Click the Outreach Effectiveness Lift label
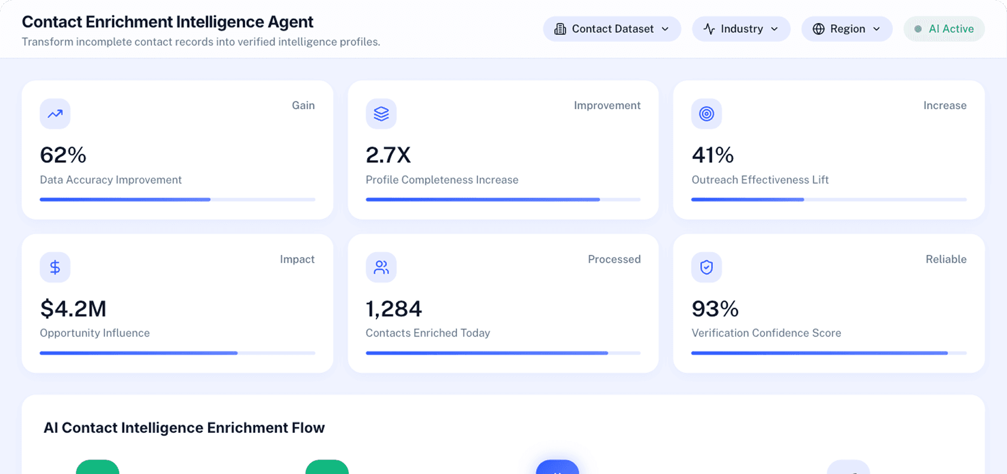1007x474 pixels. coord(760,180)
